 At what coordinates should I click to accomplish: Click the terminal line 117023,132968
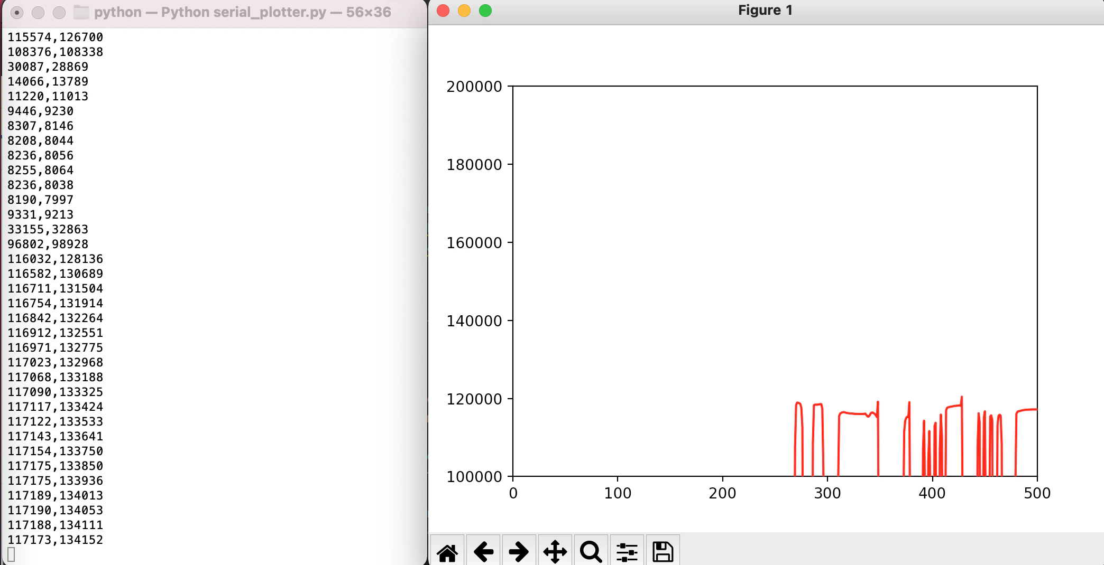(55, 362)
